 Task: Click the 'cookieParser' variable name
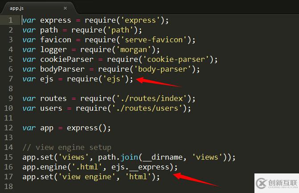[67, 59]
